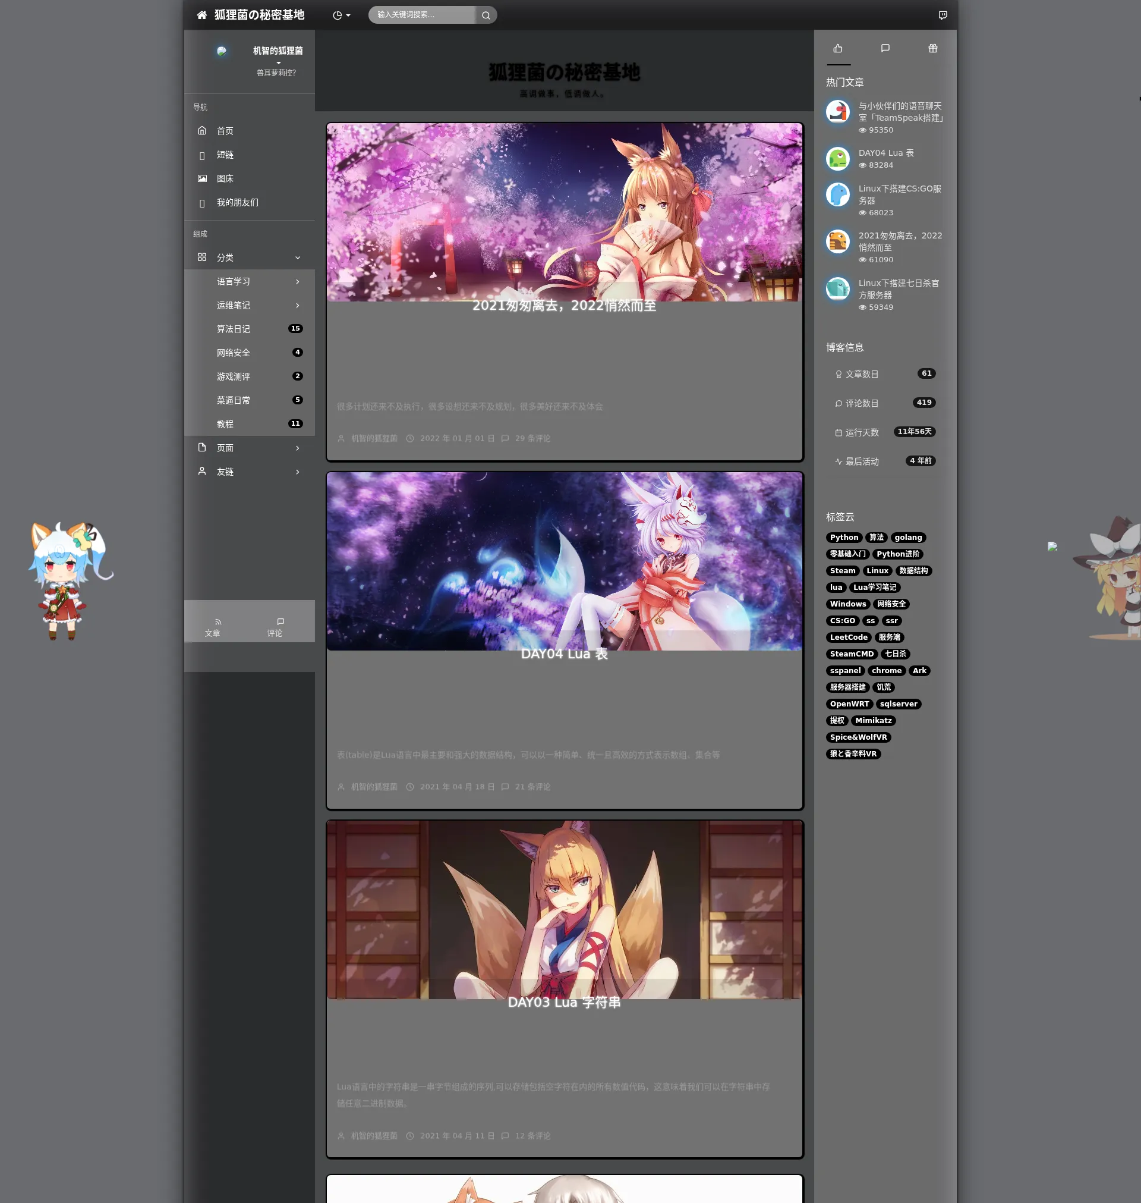
Task: Open the theme clock dropdown in header
Action: 341,15
